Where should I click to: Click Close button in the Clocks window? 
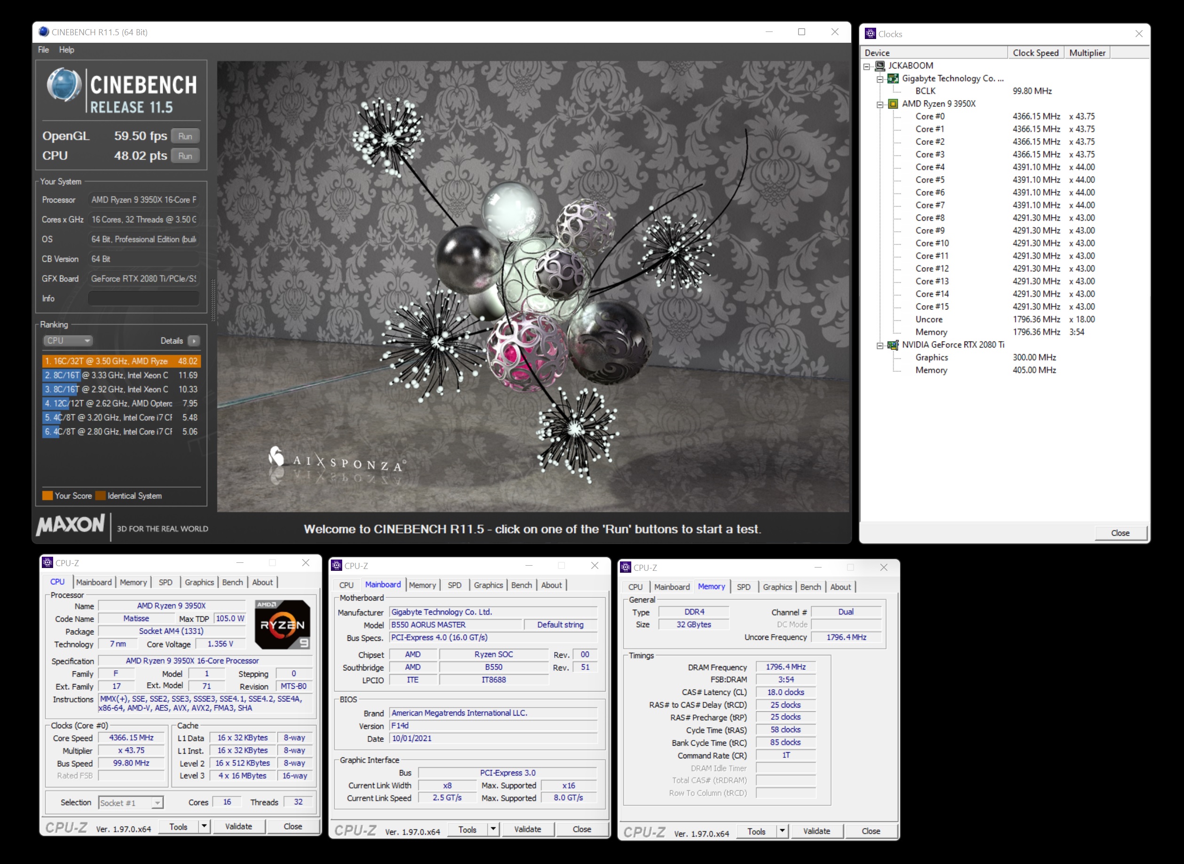click(1120, 532)
